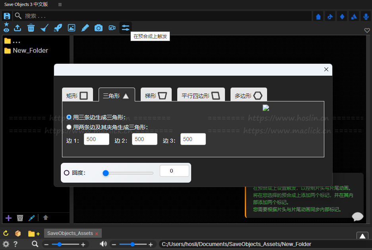The image size is (372, 250).
Task: Click the volume slider handle
Action: coord(133,244)
